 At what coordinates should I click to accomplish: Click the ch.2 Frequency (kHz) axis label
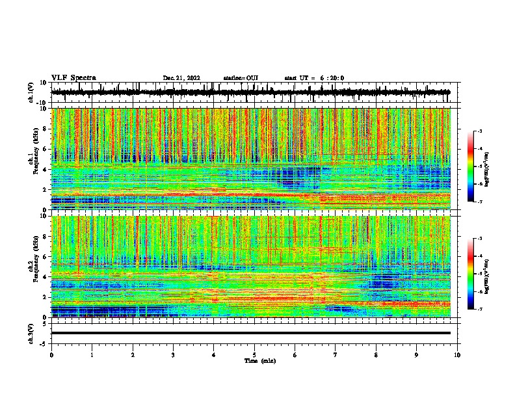(x=34, y=259)
